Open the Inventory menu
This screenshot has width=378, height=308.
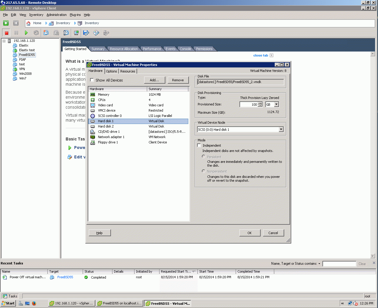(x=36, y=15)
